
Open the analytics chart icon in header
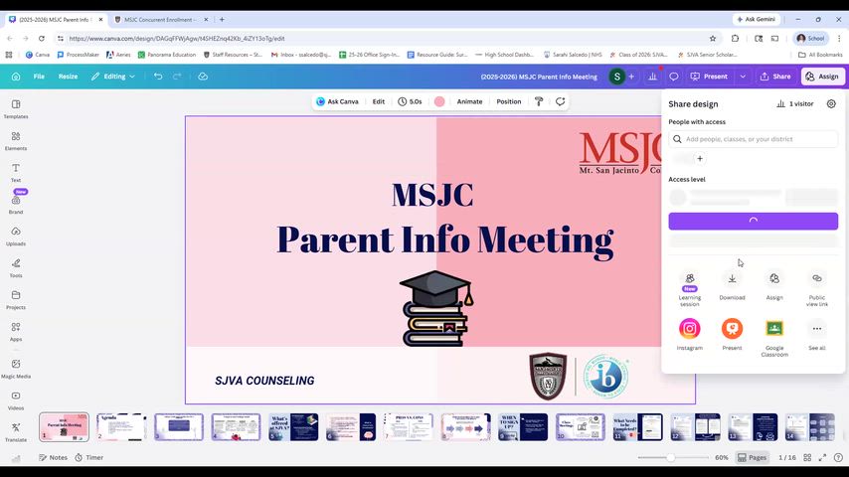click(x=652, y=77)
